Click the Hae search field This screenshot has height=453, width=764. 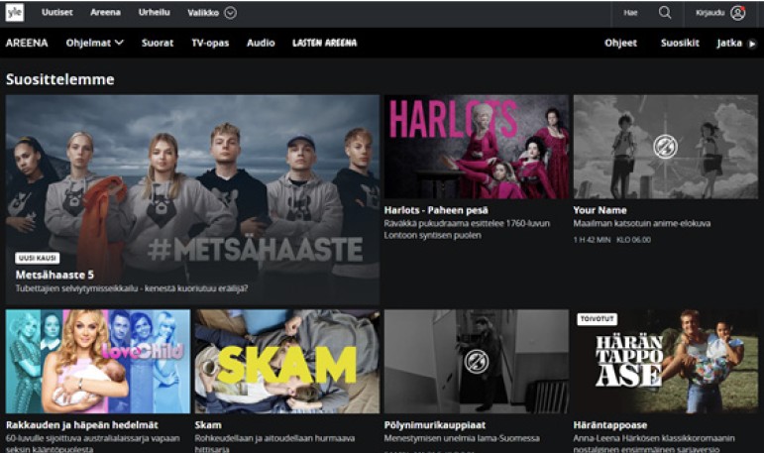point(630,13)
